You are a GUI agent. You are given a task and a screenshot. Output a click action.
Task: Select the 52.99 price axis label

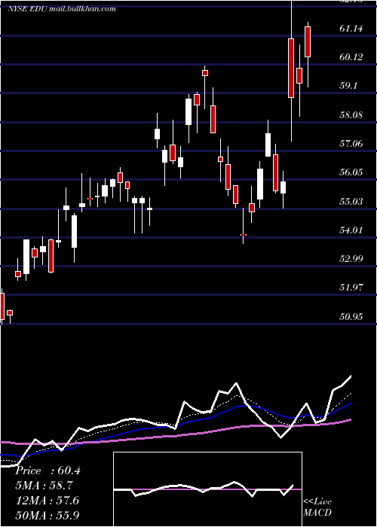(x=351, y=259)
